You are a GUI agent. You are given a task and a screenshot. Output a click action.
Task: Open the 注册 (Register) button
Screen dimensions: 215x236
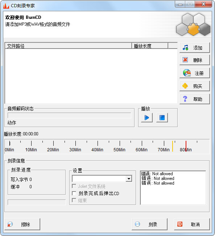point(194,73)
